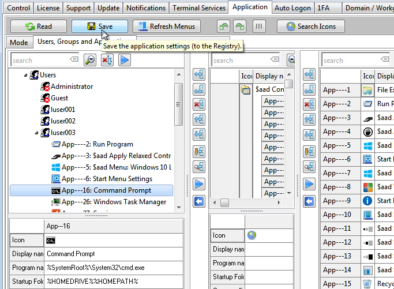Collapse the luser003 tree node
Image resolution: width=394 pixels, height=289 pixels.
pyautogui.click(x=36, y=133)
